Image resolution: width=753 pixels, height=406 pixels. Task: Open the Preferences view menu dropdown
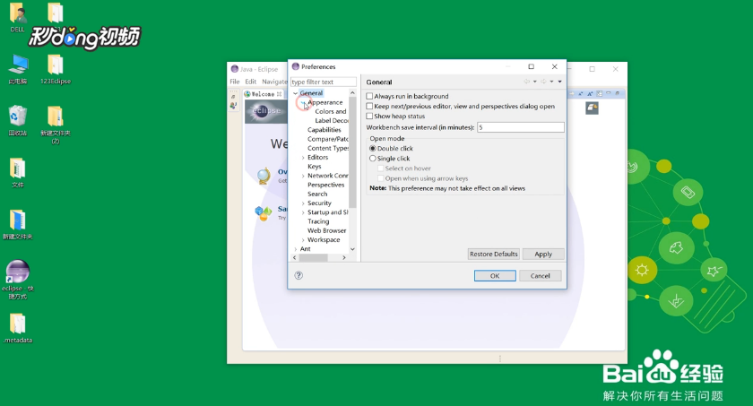pyautogui.click(x=560, y=82)
